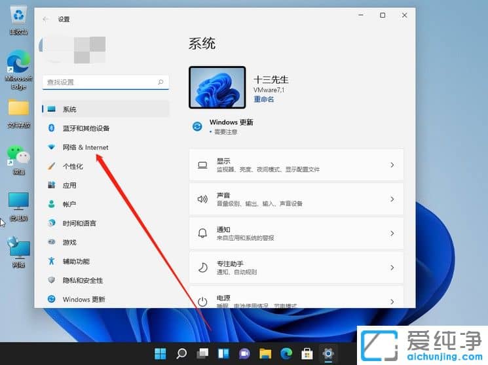Expand chevron on 声音 row
The height and width of the screenshot is (365, 488).
coord(392,199)
